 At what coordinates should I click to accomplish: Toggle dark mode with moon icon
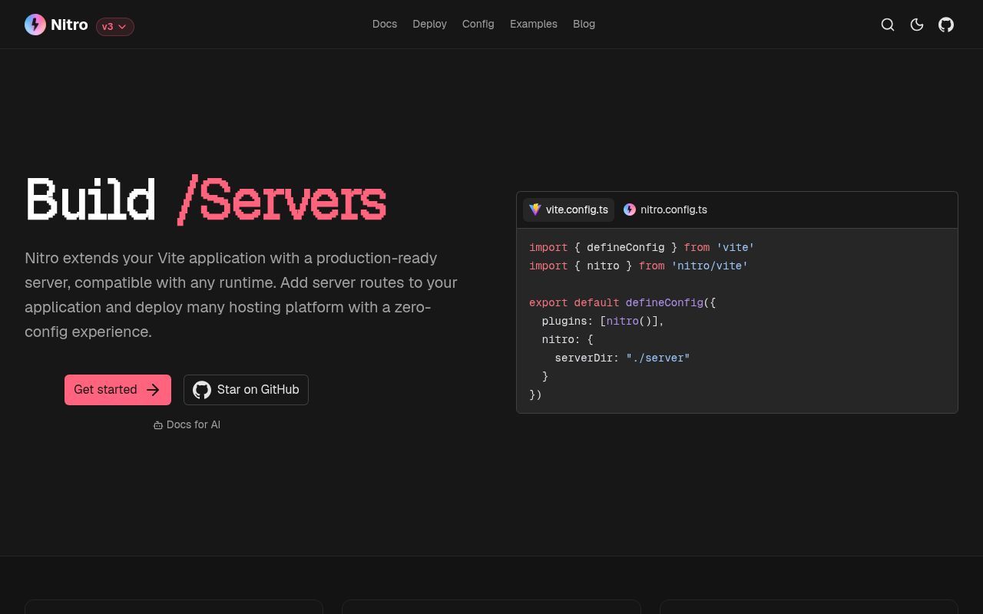click(917, 25)
